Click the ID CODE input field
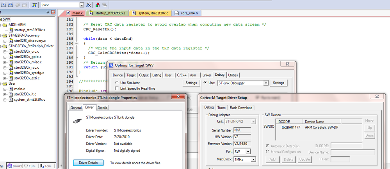Viewport: 390px width, 169px height. pos(346,146)
